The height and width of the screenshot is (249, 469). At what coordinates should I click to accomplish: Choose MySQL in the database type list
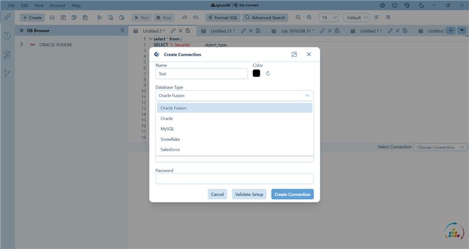click(x=167, y=128)
